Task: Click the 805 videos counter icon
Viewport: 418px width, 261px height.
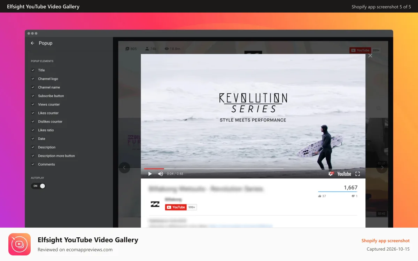Action: [x=127, y=49]
